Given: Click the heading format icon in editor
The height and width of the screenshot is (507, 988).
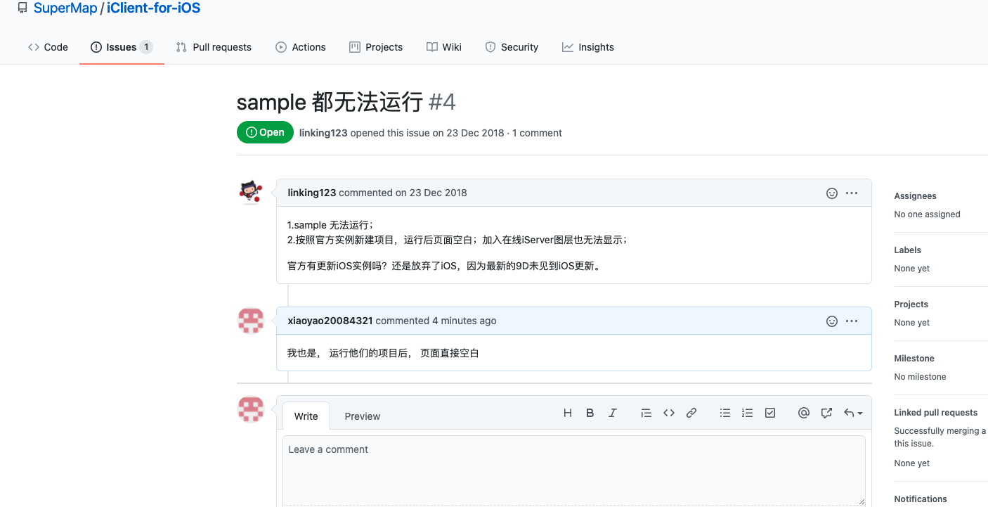Looking at the screenshot, I should coord(568,413).
